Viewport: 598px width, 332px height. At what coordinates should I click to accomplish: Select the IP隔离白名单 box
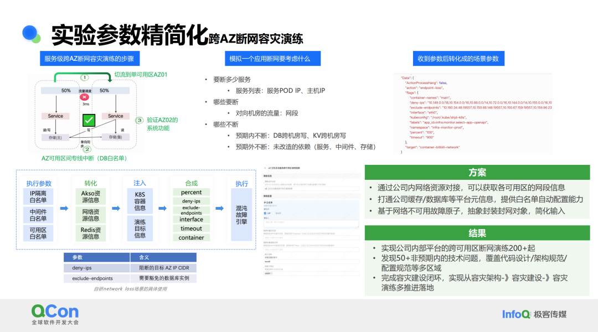[38, 196]
